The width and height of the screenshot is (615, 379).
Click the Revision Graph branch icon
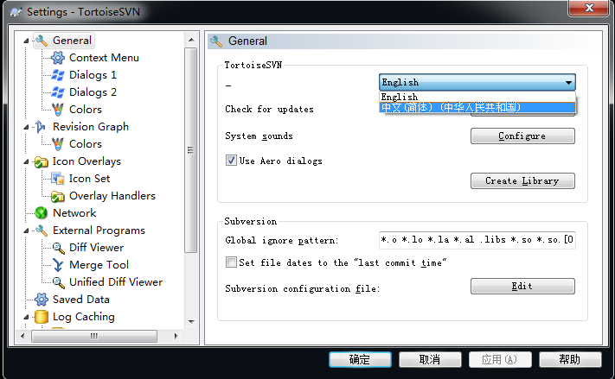pyautogui.click(x=41, y=126)
